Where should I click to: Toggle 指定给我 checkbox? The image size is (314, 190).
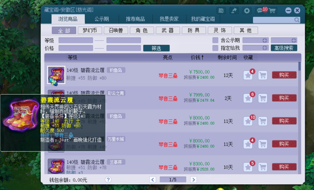[x=215, y=48]
